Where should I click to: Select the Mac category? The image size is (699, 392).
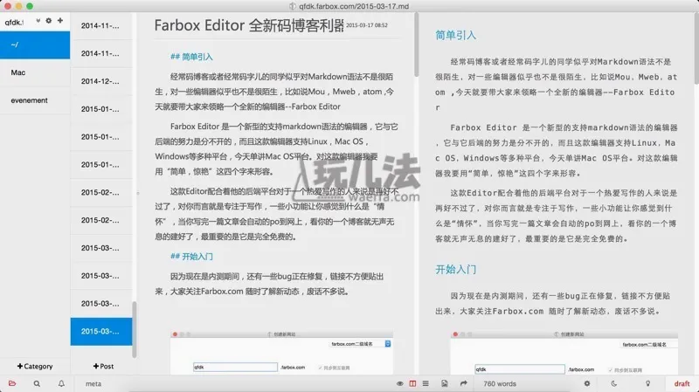35,72
